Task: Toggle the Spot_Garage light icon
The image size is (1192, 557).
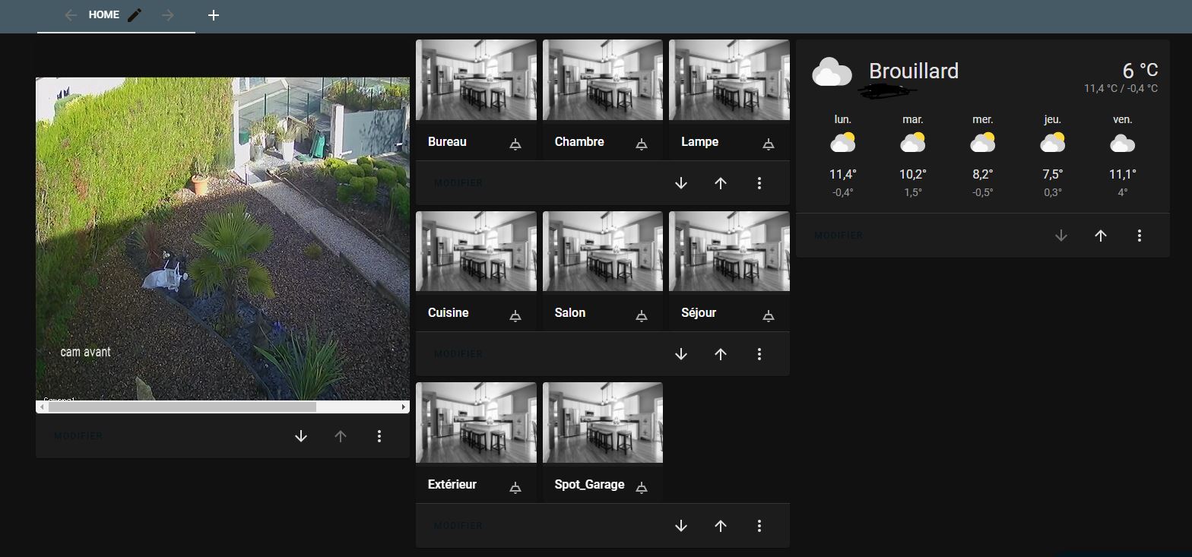Action: click(642, 487)
